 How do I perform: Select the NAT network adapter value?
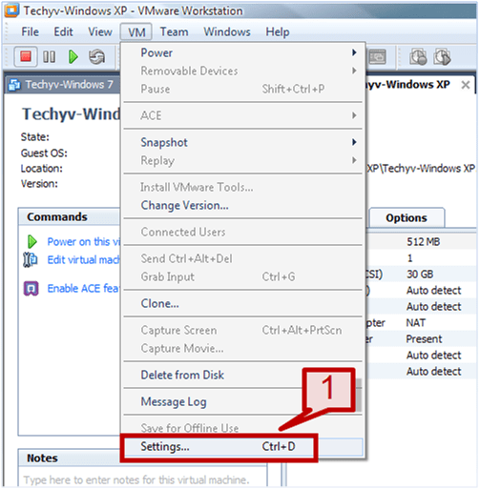coord(416,323)
